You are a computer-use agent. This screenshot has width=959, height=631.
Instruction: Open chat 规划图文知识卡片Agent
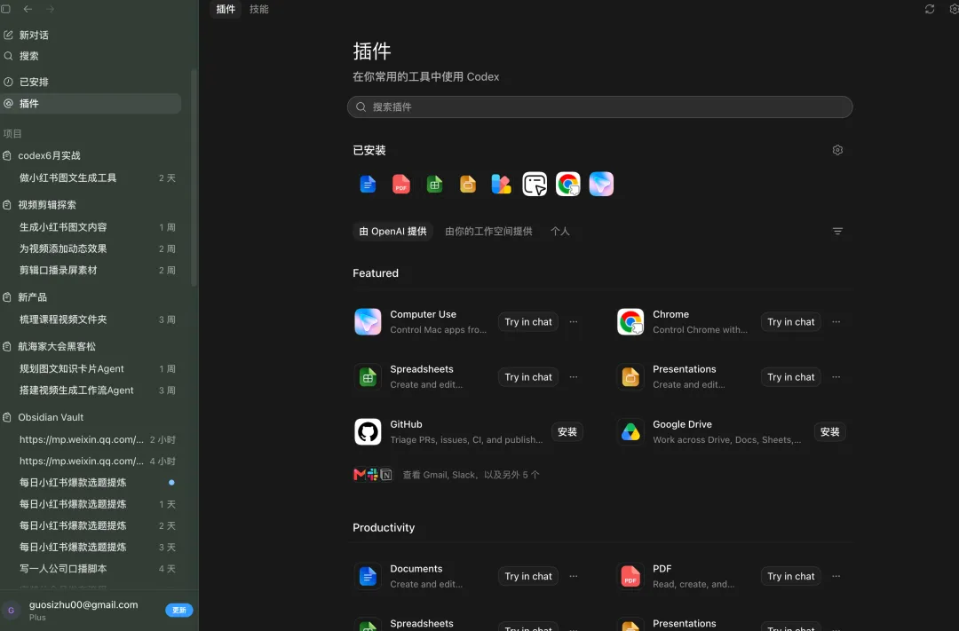click(x=91, y=368)
